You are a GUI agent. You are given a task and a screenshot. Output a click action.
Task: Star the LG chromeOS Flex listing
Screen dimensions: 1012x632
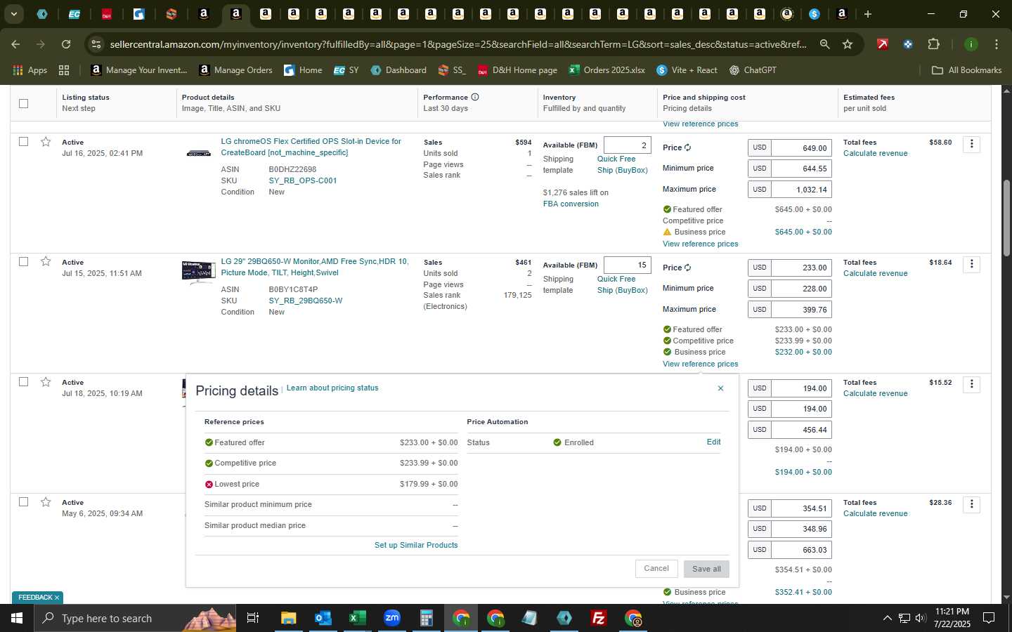46,142
